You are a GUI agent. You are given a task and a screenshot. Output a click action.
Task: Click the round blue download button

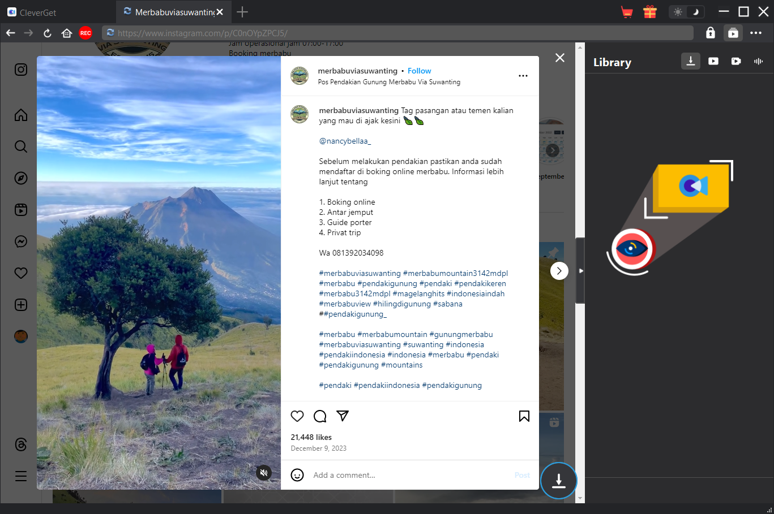[558, 481]
